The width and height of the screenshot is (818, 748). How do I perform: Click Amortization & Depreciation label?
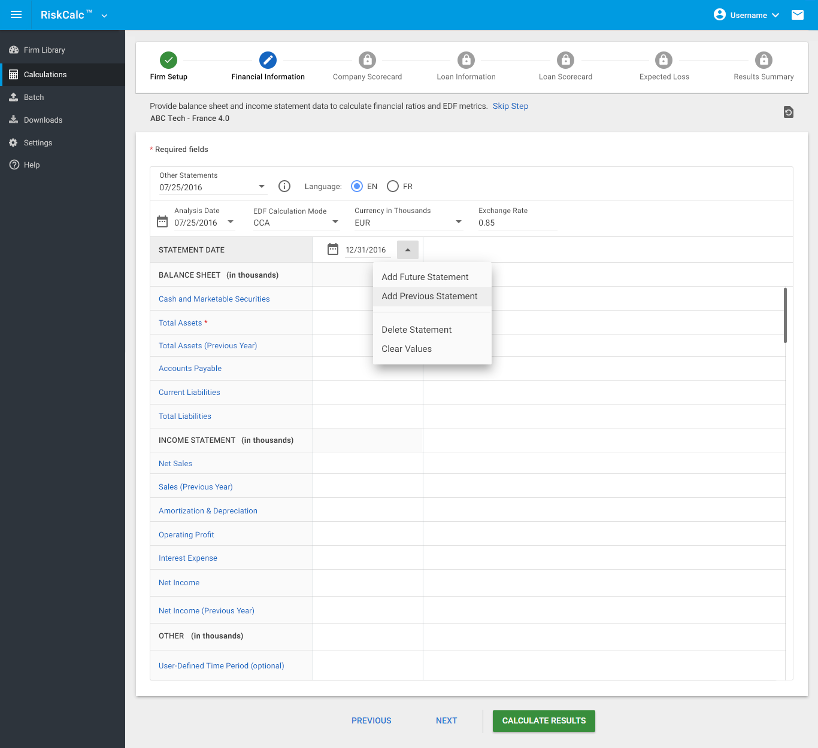tap(208, 510)
